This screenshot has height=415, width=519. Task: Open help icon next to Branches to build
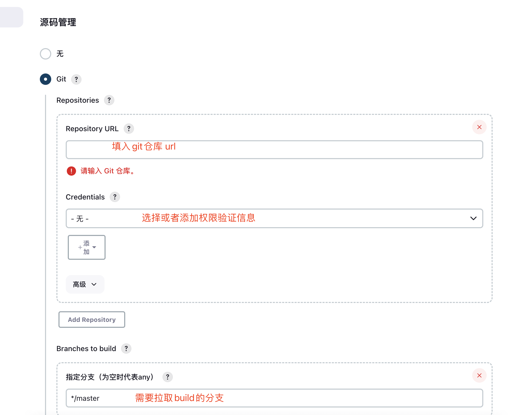126,349
